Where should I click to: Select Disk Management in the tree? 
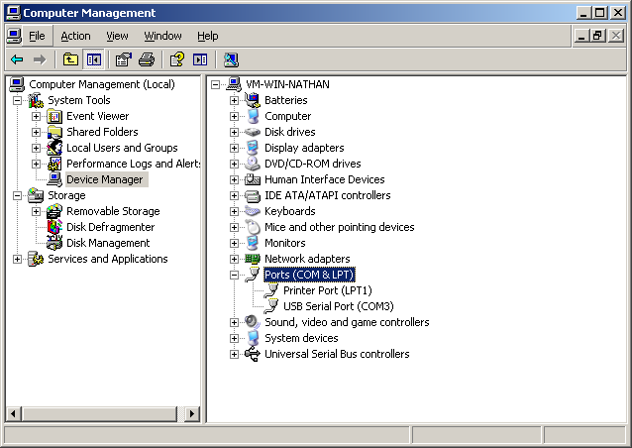(108, 243)
